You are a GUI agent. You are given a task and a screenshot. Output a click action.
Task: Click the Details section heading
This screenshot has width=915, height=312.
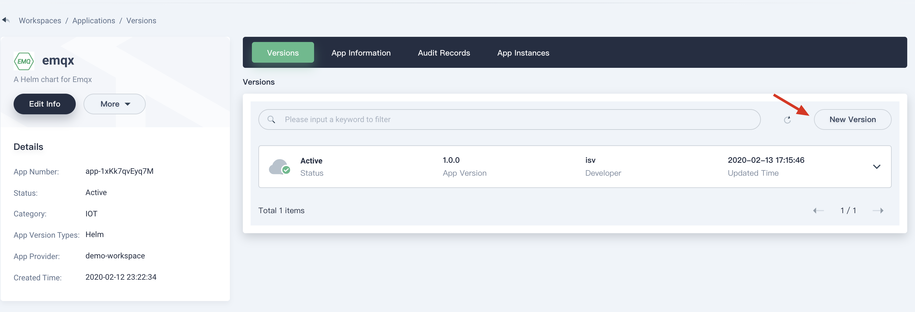coord(28,147)
